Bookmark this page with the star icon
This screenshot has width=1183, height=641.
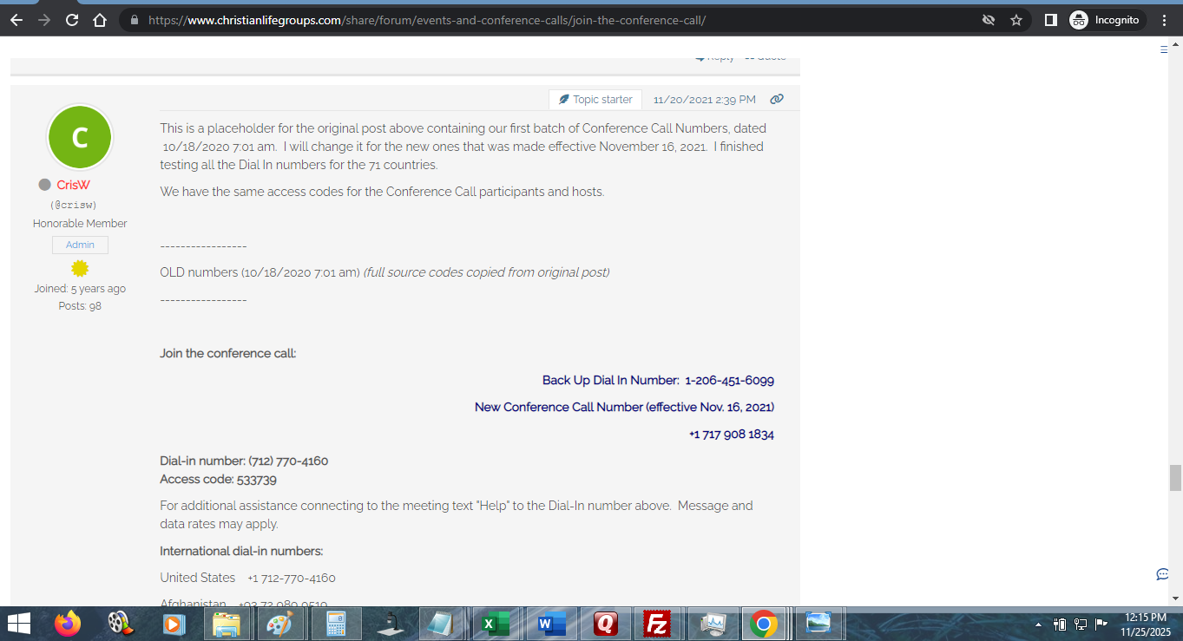pos(1015,20)
